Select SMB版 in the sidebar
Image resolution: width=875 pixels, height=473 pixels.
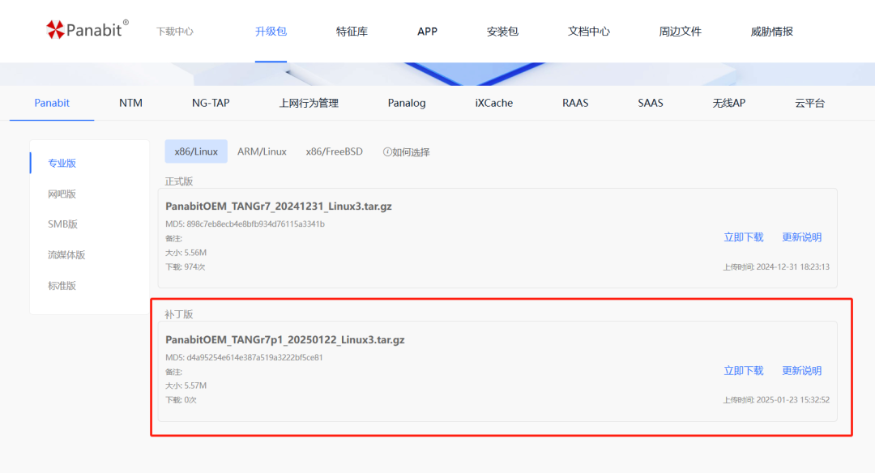coord(62,224)
